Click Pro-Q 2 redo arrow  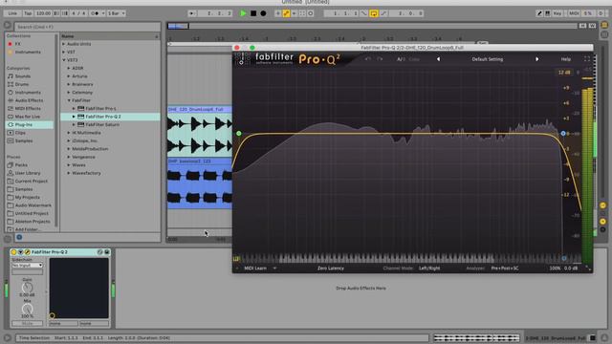380,59
